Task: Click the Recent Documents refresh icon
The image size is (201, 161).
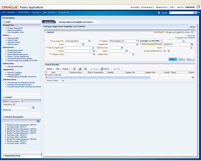Action: pos(38,121)
